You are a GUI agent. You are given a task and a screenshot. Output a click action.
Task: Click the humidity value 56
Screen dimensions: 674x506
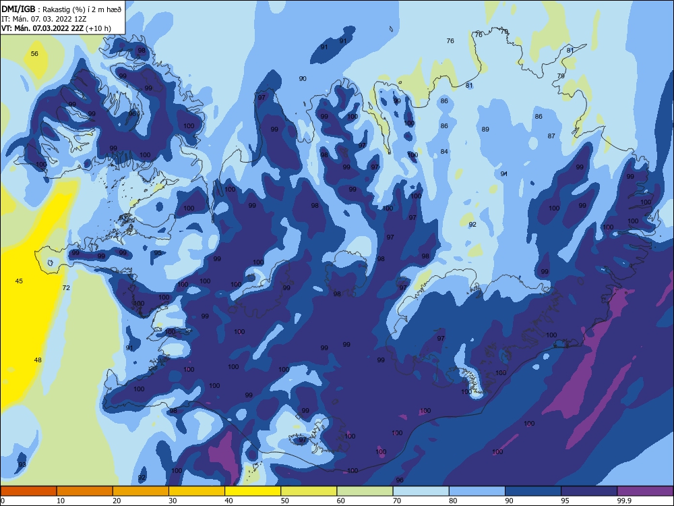pyautogui.click(x=34, y=54)
